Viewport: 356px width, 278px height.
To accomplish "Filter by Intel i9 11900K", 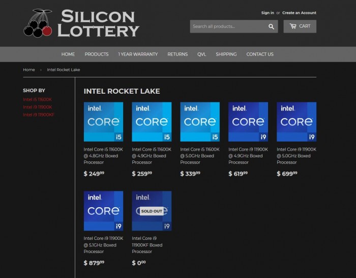I will [38, 107].
